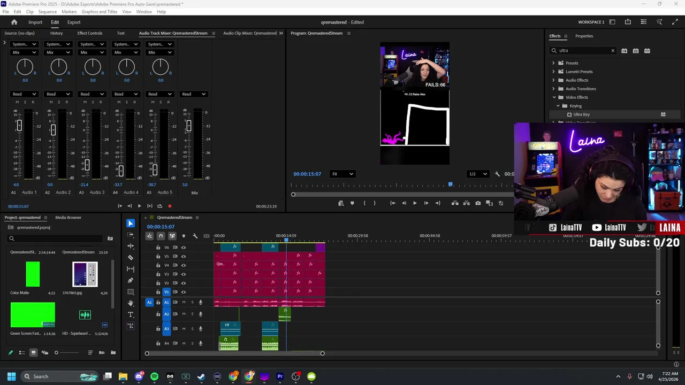The image size is (685, 385).
Task: Mute audio track A2 in timeline
Action: pyautogui.click(x=184, y=314)
